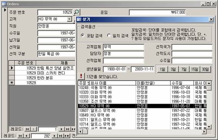Viewport: 218px width, 140px height.
Task: Click the subform next record arrow
Action: click(62, 129)
